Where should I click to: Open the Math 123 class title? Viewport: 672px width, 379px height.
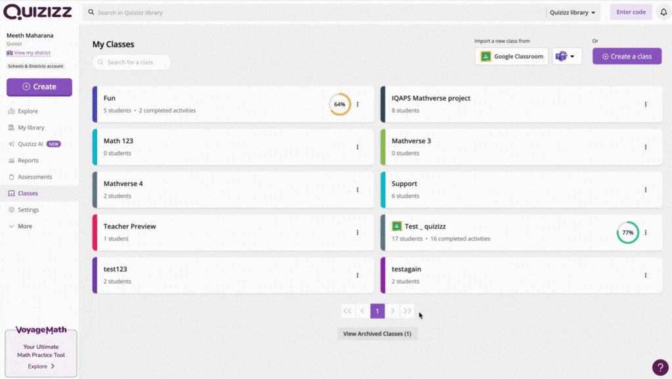click(x=118, y=141)
